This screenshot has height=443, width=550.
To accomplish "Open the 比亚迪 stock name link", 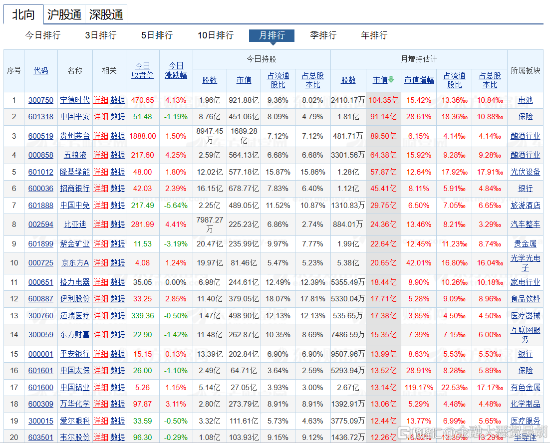I will click(75, 224).
